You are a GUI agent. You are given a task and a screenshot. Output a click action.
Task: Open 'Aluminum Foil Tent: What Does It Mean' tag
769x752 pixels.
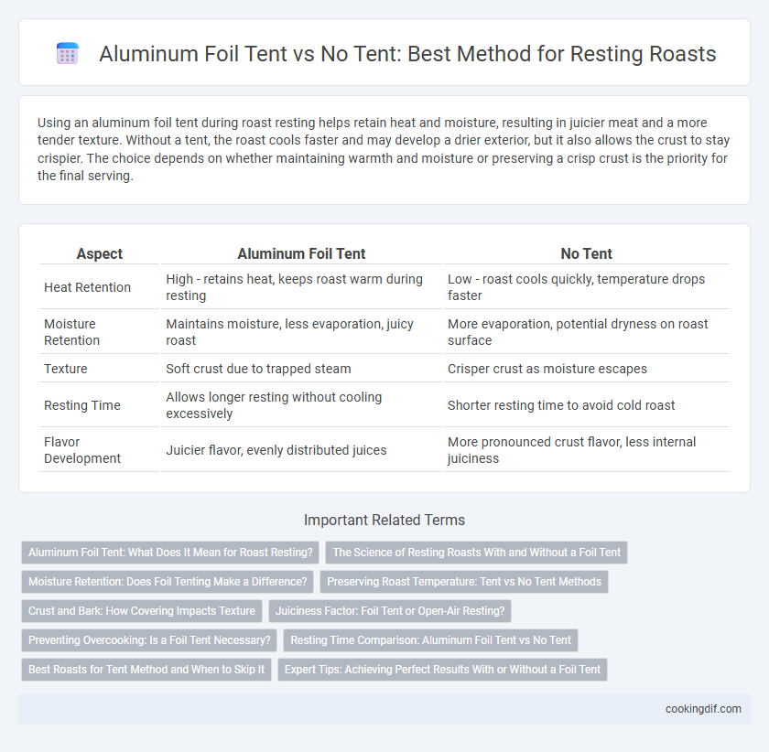point(170,553)
